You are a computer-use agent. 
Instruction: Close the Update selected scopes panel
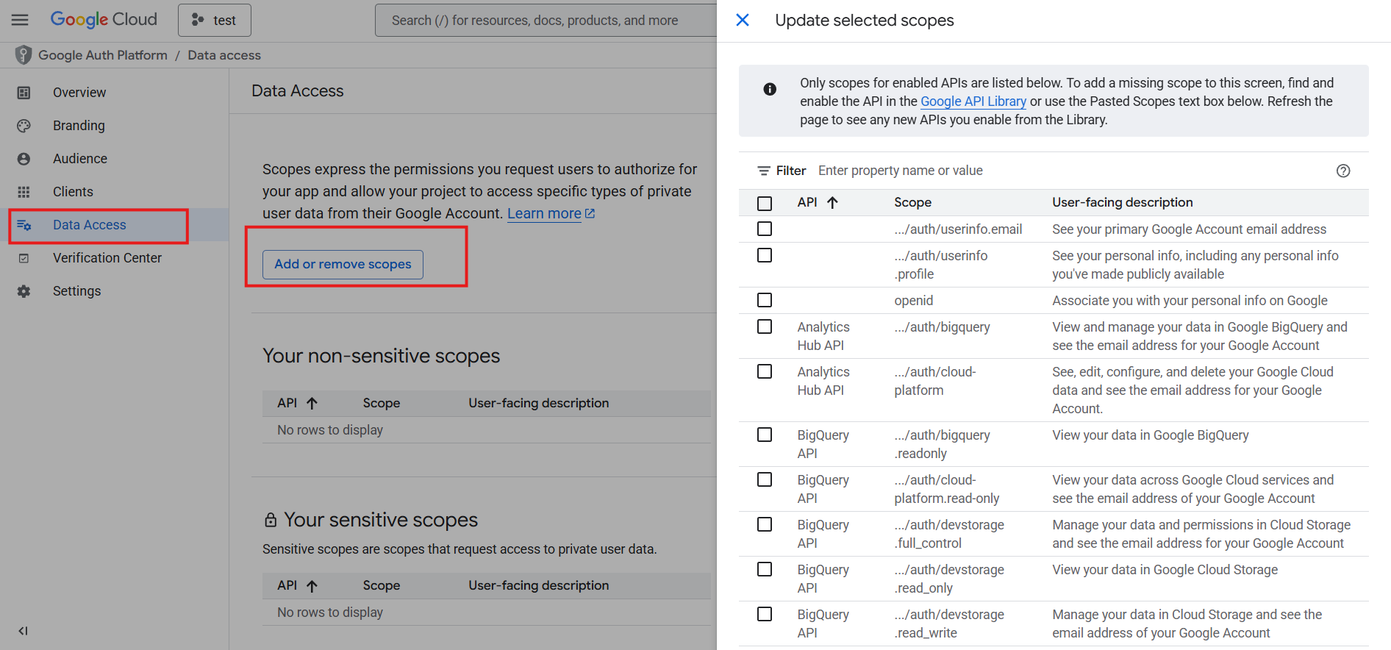[x=743, y=20]
